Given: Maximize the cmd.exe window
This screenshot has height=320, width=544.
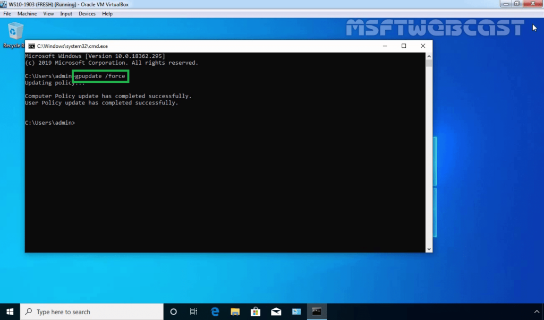Looking at the screenshot, I should [x=404, y=46].
